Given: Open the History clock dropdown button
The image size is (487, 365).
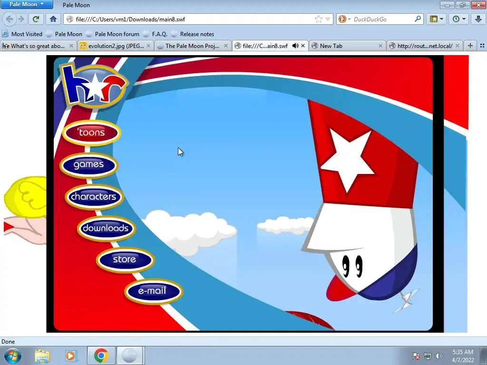Looking at the screenshot, I should point(459,19).
